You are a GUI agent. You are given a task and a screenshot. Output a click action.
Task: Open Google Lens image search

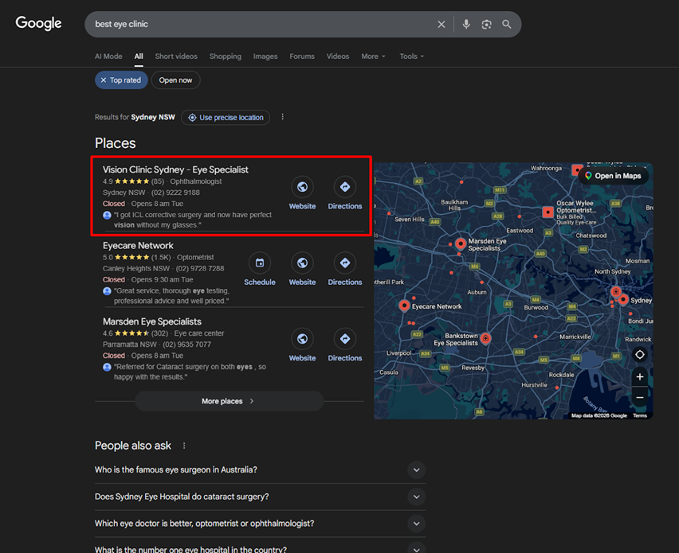486,25
